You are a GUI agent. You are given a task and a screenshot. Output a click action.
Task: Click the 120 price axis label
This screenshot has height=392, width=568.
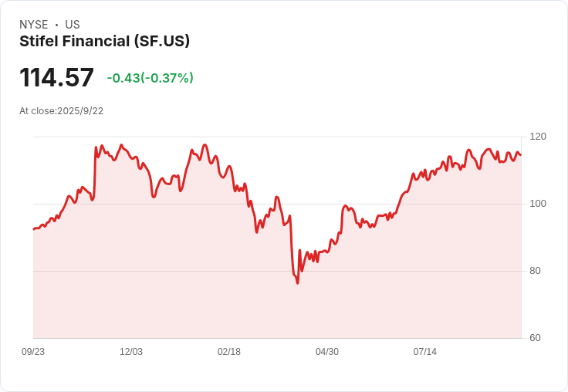(538, 137)
